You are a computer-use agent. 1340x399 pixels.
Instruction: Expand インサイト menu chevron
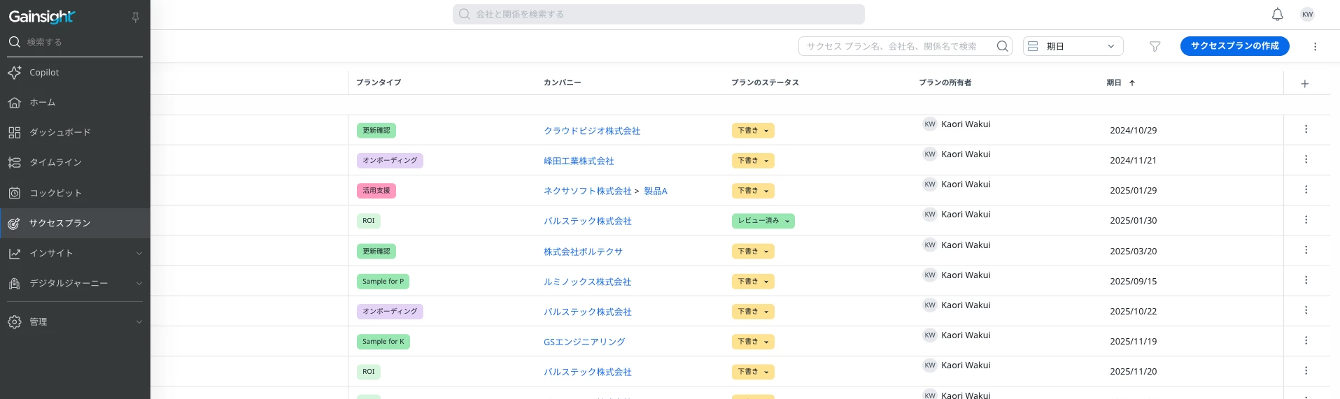[x=139, y=254]
